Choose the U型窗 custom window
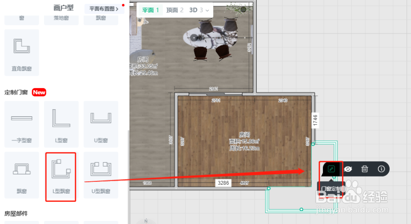 [x=101, y=124]
